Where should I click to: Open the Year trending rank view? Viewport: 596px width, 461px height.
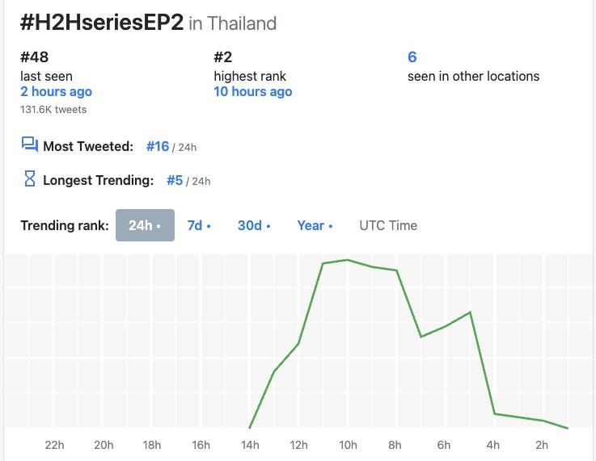pyautogui.click(x=314, y=225)
